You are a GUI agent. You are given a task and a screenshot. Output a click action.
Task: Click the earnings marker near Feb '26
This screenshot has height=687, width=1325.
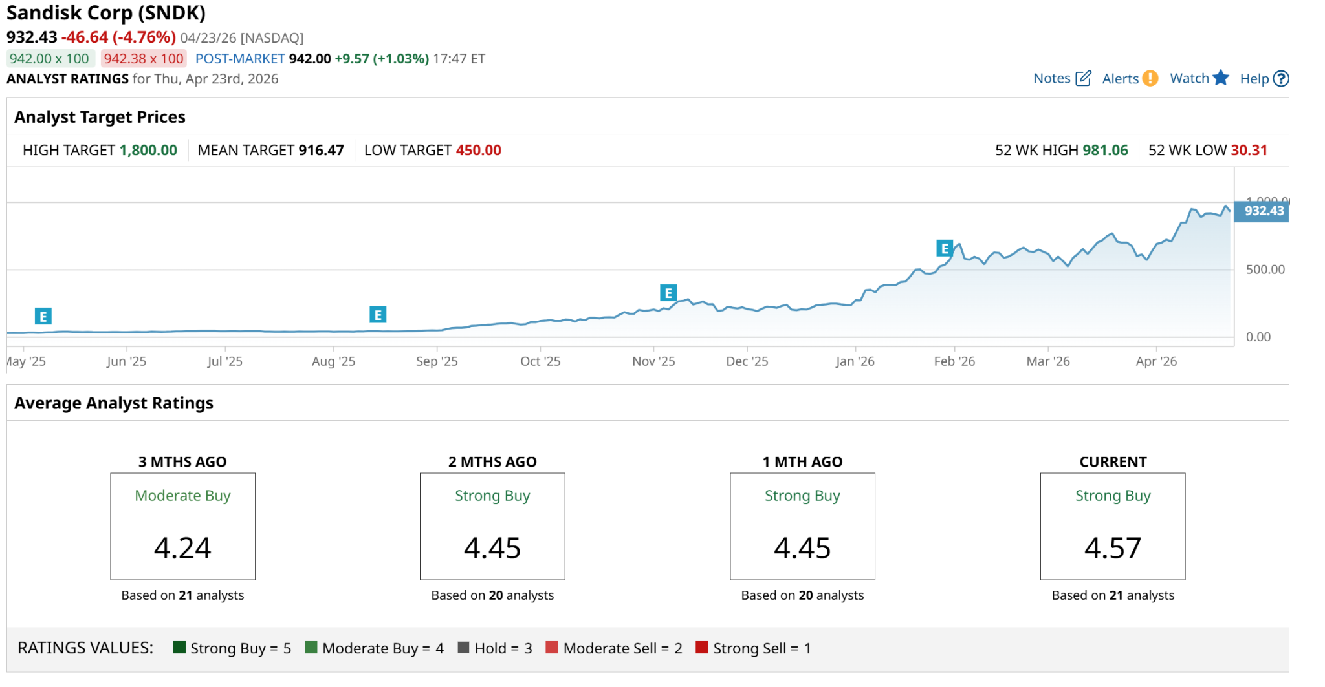tap(945, 248)
